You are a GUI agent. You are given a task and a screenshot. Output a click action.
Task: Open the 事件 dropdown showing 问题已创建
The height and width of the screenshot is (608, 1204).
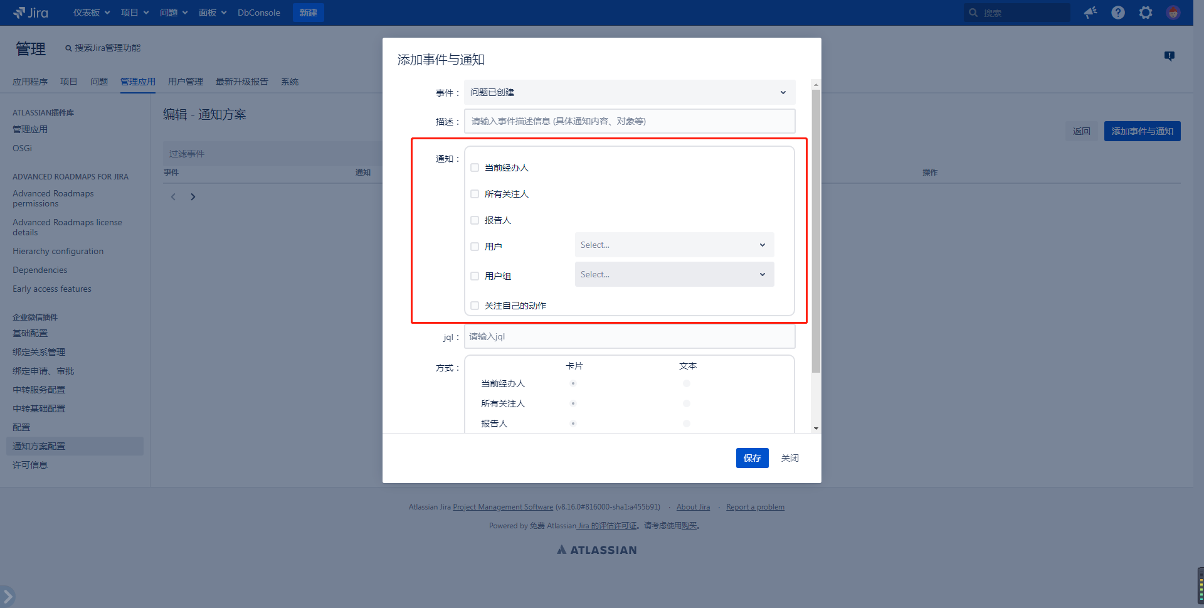630,92
